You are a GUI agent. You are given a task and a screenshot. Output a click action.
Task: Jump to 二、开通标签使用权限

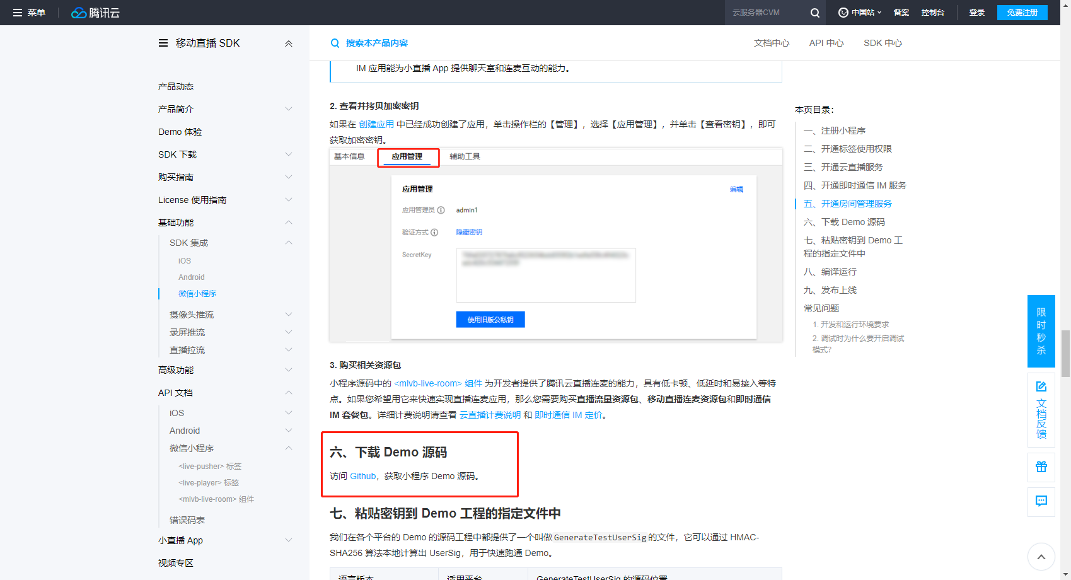coord(848,149)
